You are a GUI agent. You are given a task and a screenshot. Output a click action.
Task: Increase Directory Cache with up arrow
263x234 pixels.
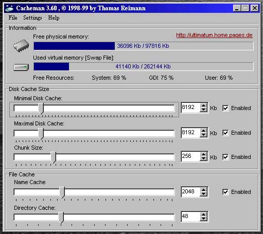tap(203, 214)
